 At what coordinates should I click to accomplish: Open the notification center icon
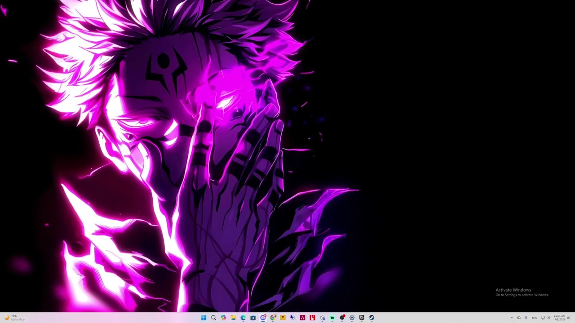[x=569, y=318]
